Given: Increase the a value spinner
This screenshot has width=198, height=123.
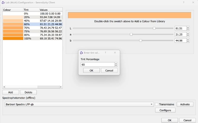Looking at the screenshot, I should click(188, 33).
